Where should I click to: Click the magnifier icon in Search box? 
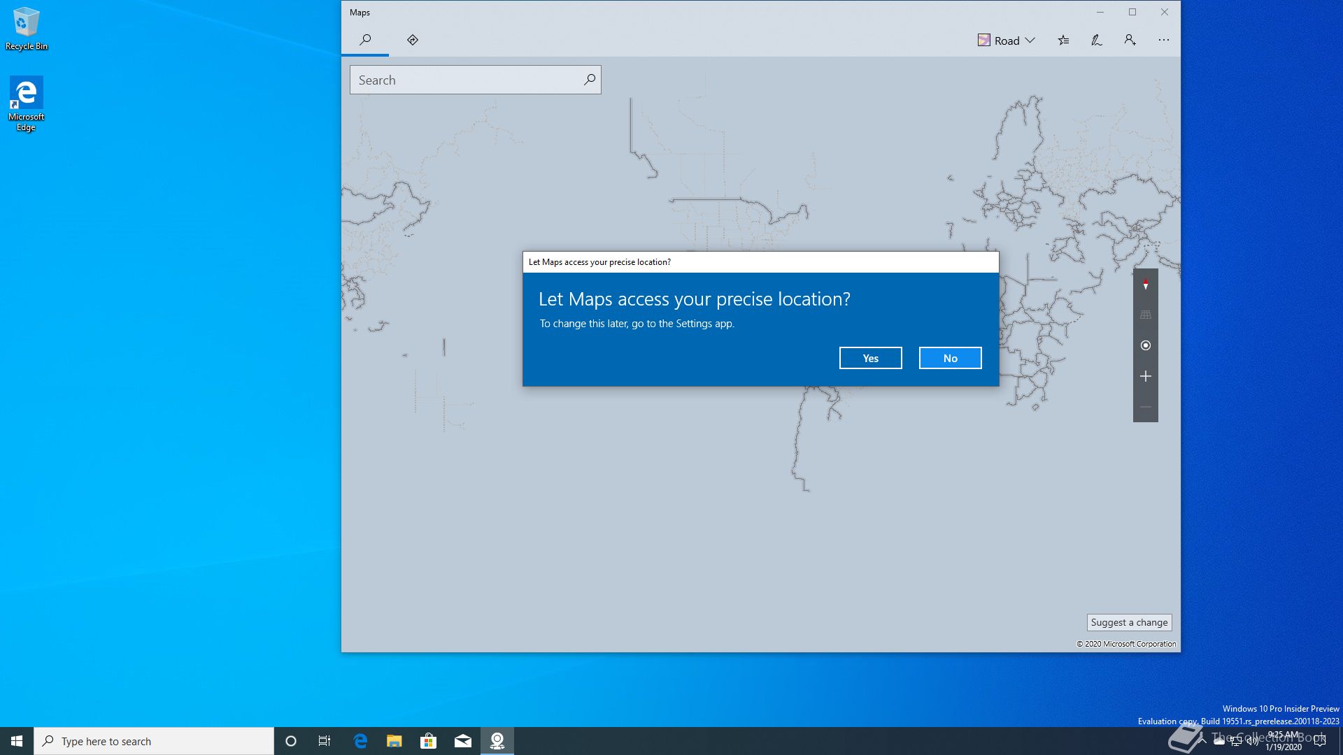click(x=590, y=80)
